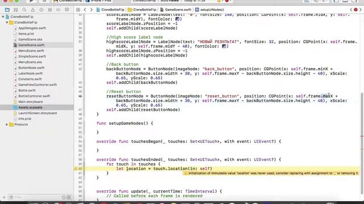Click the warning icon in line 60 gutter
Image resolution: width=364 pixels, height=204 pixels.
coord(76,169)
